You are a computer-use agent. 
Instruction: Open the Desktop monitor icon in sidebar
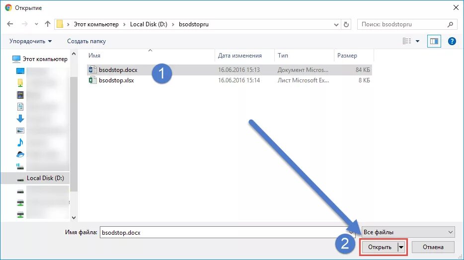coord(20,71)
